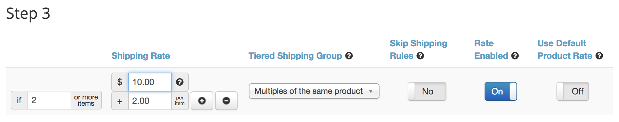Click the help icon beside Tiered Shipping Group
The width and height of the screenshot is (619, 122).
click(349, 56)
